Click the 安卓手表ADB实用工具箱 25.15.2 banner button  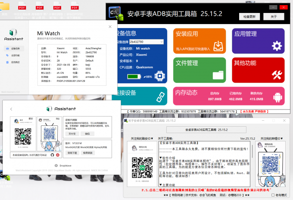(x=206, y=130)
